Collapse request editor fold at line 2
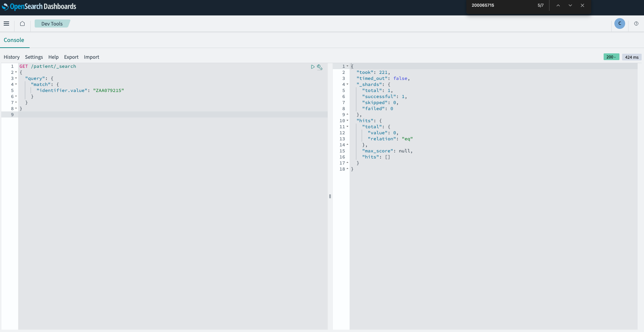This screenshot has height=332, width=644. (16, 73)
